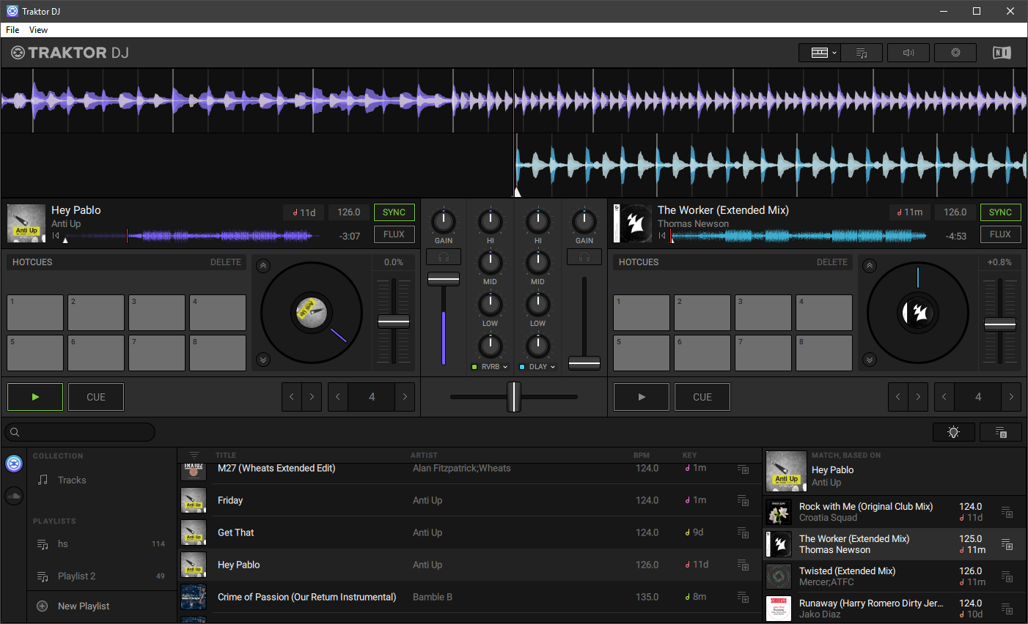This screenshot has width=1028, height=624.
Task: Click the left channel volume fader
Action: coord(444,279)
